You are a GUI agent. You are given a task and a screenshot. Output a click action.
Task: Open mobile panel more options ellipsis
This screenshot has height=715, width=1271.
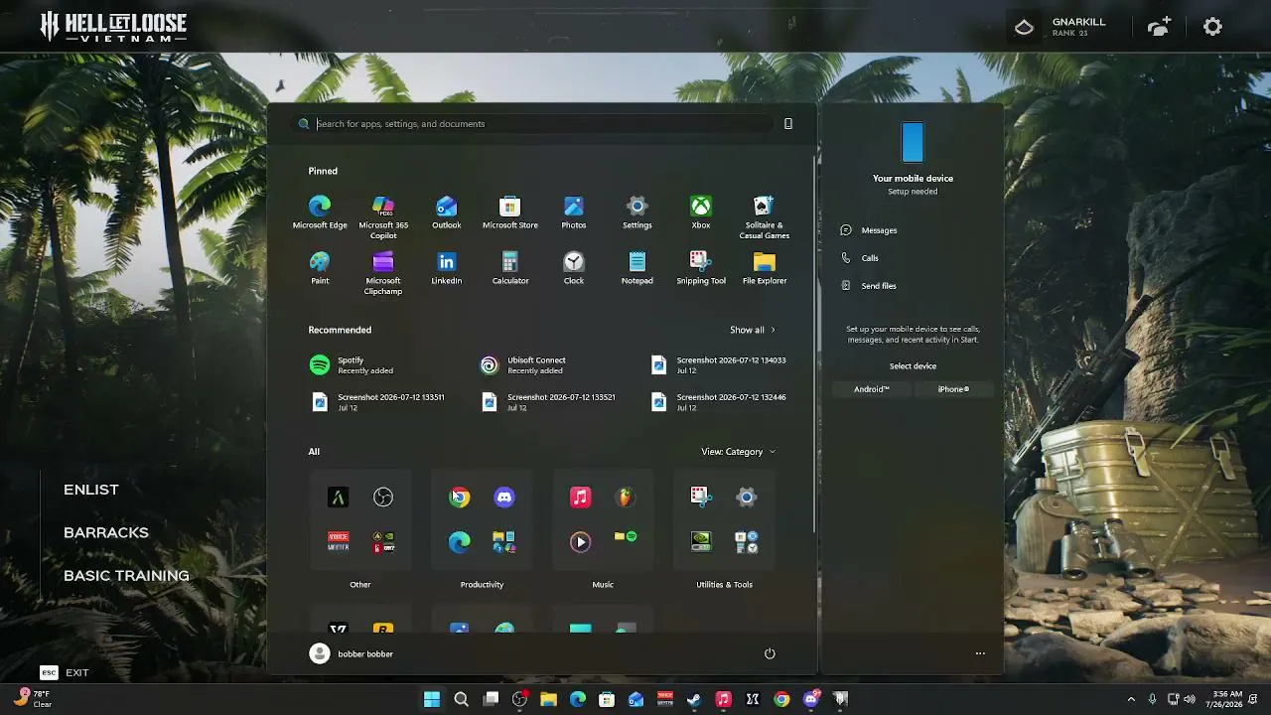tap(980, 653)
